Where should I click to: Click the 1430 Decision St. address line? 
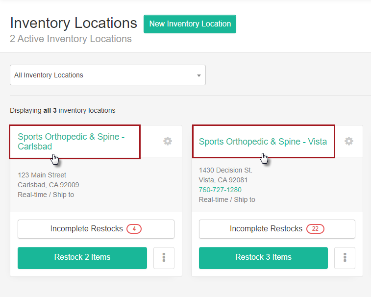coord(225,170)
